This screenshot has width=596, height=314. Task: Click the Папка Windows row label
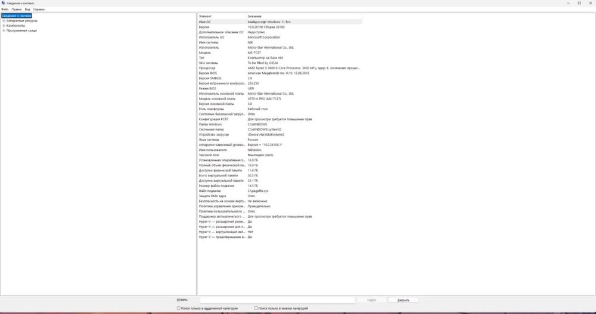(x=210, y=125)
